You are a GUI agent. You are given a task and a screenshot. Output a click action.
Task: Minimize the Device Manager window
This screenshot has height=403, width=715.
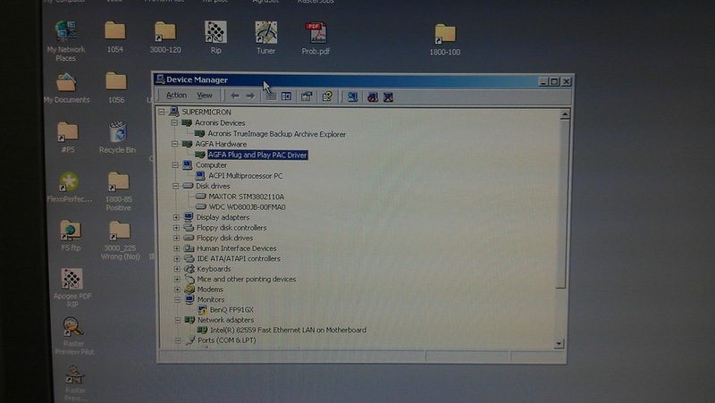[x=543, y=81]
